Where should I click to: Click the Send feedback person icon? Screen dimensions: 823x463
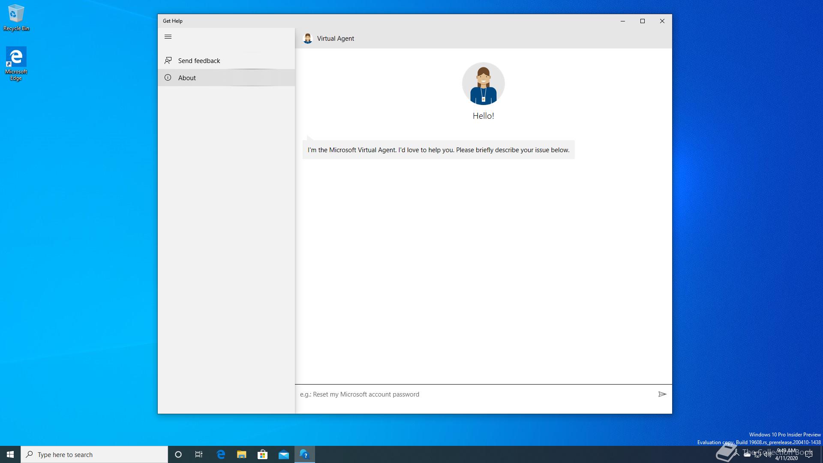click(x=168, y=60)
